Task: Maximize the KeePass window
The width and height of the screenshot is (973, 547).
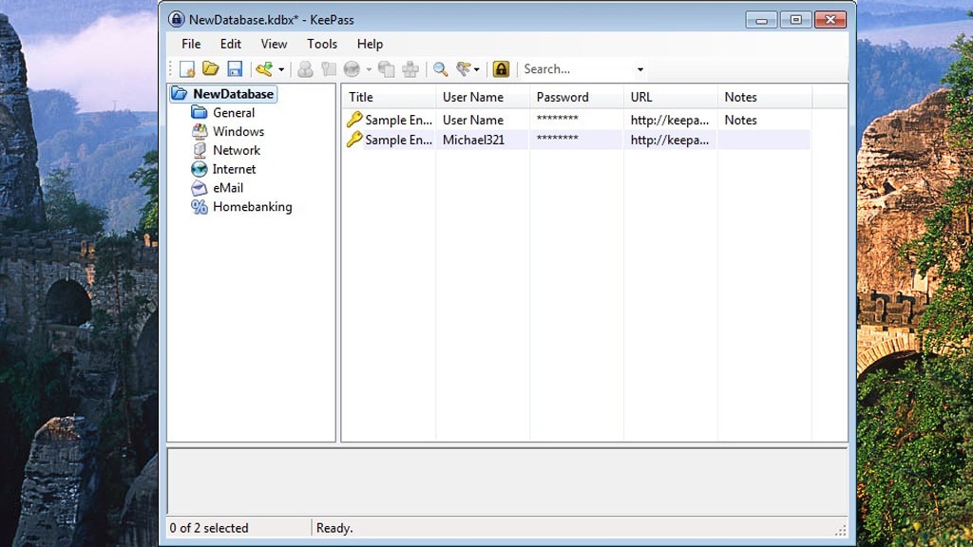Action: pyautogui.click(x=795, y=20)
